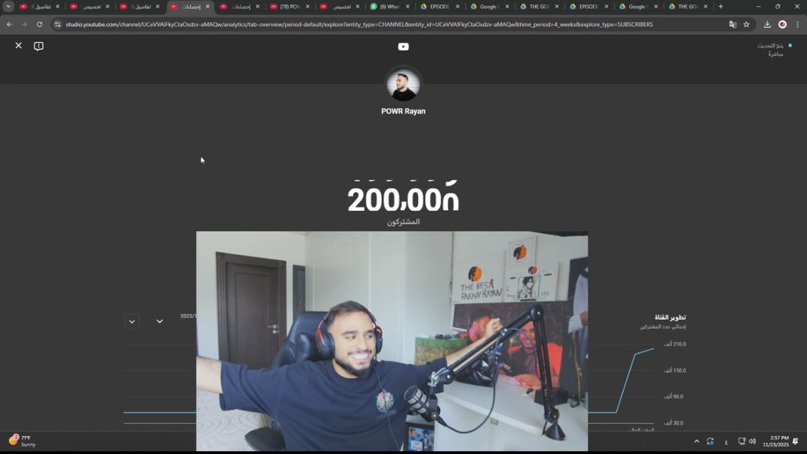The width and height of the screenshot is (807, 454).
Task: Toggle the speaker volume icon in system tray
Action: [x=753, y=442]
